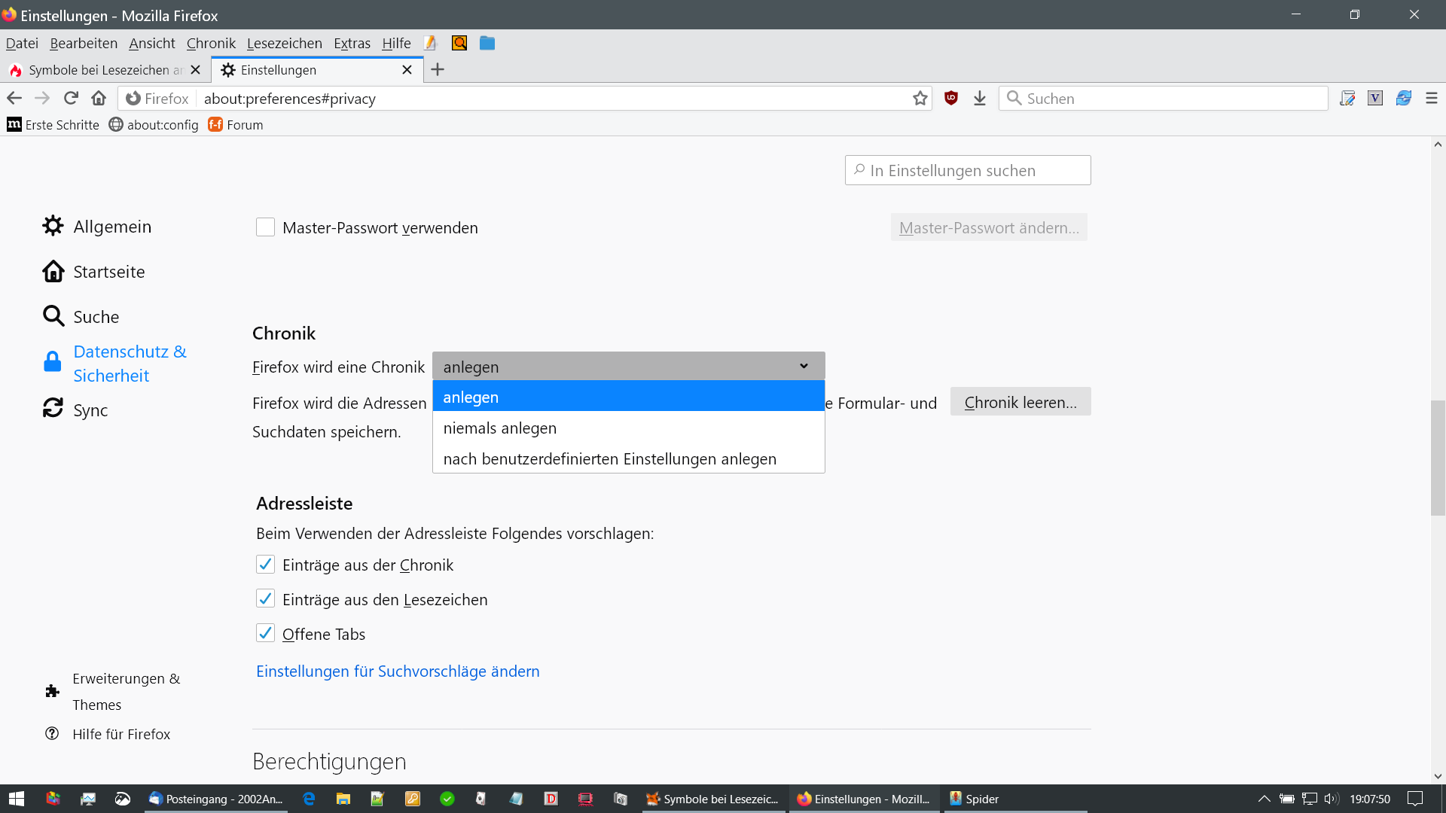The width and height of the screenshot is (1446, 813).
Task: Open Sync settings category
Action: [x=90, y=410]
